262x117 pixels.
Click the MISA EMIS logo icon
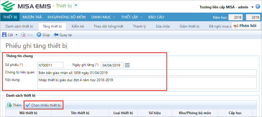(x=8, y=6)
